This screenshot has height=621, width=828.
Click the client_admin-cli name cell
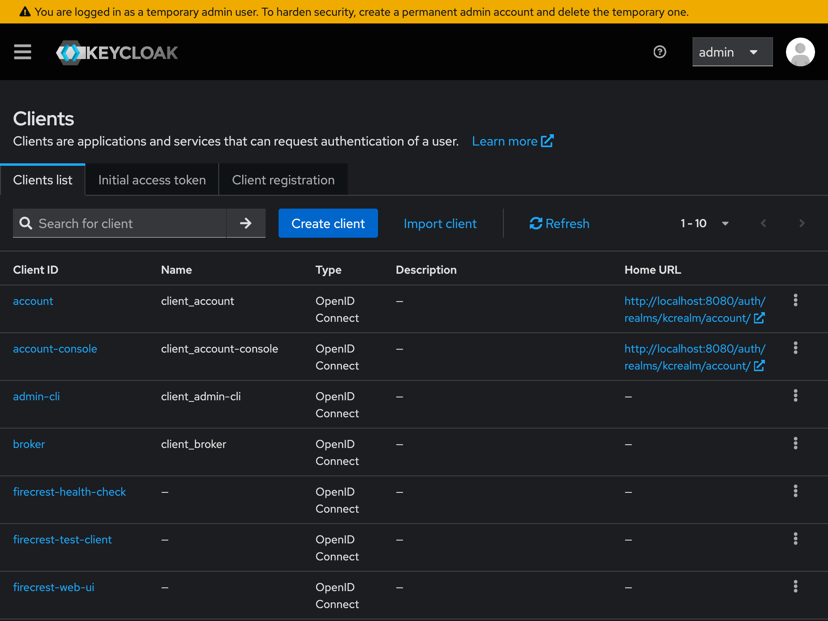click(201, 397)
